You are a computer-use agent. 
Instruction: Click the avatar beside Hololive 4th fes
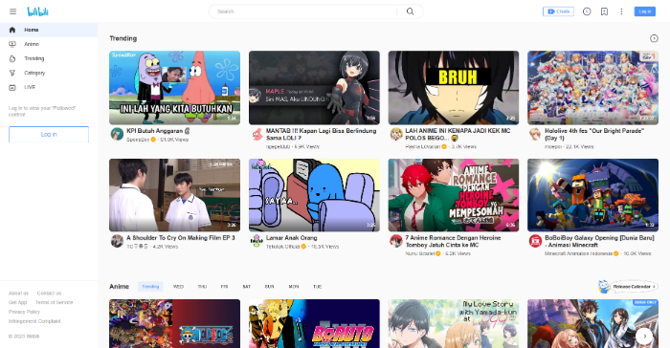[535, 134]
